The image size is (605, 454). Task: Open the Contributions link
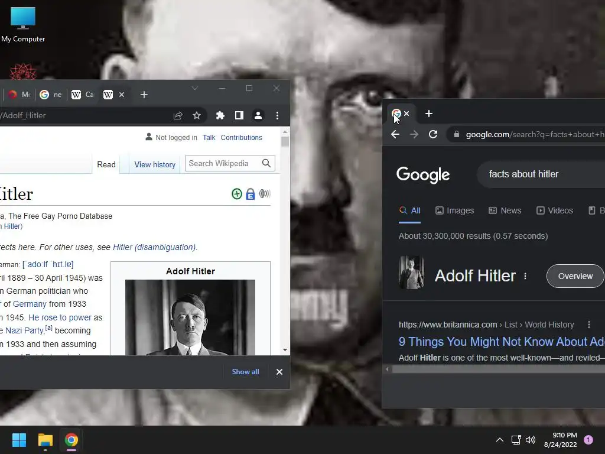point(241,137)
